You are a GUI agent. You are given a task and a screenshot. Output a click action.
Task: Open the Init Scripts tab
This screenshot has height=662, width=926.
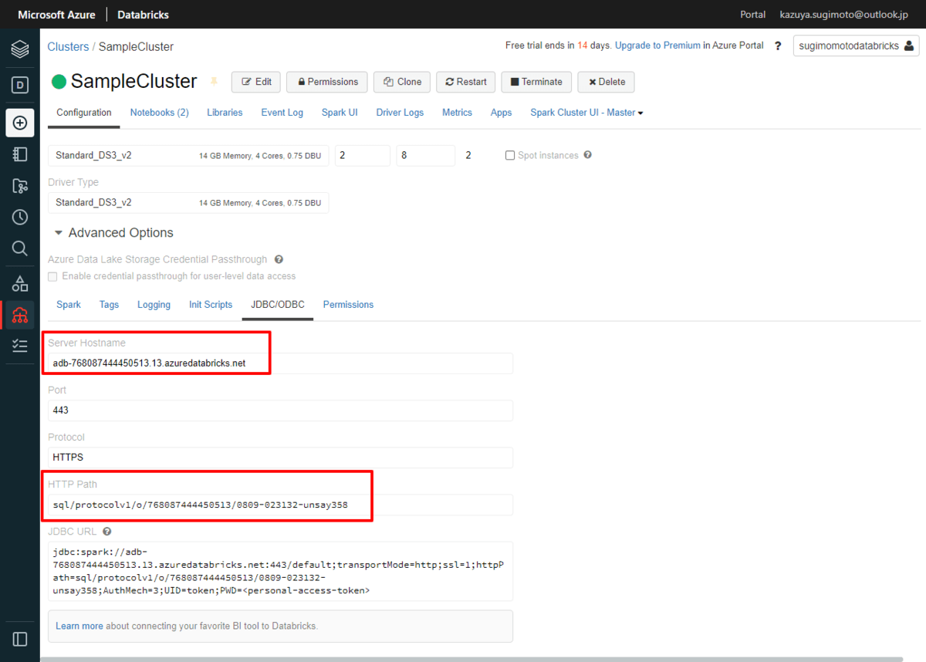click(211, 305)
